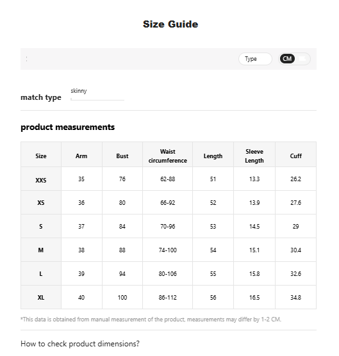Open How to check product dimensions
339x356 pixels.
[x=80, y=344]
